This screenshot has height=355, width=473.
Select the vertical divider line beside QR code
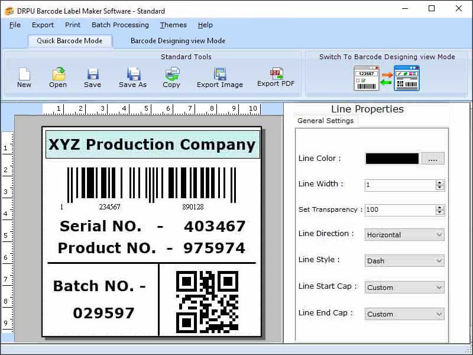point(158,299)
